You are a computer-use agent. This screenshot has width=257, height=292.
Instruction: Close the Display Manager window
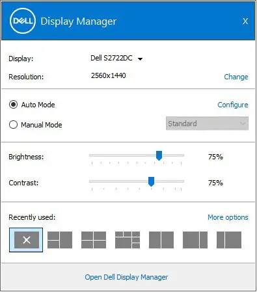click(x=245, y=21)
